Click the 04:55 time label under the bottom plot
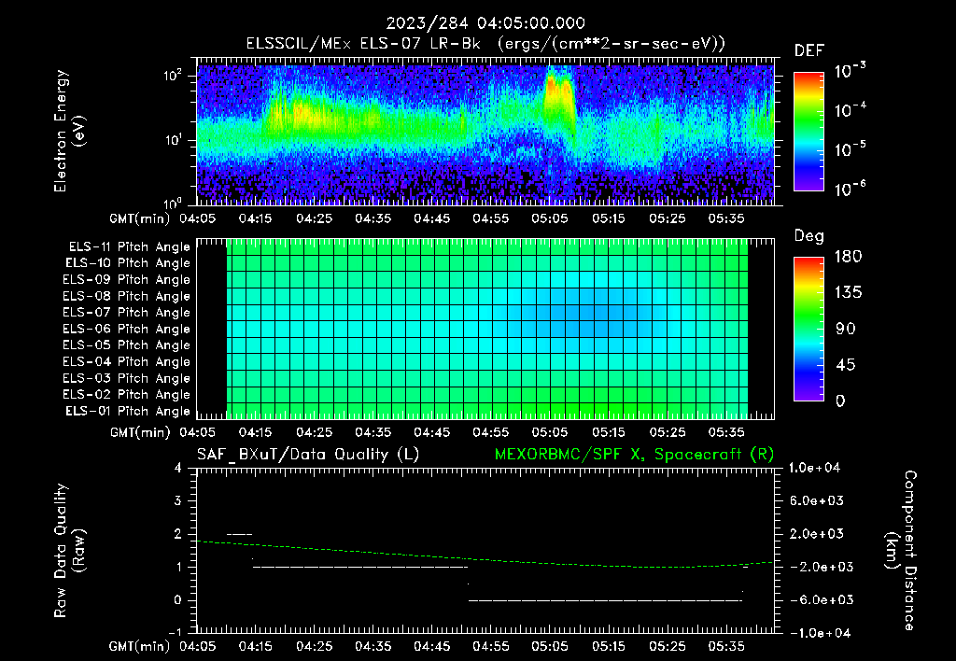The height and width of the screenshot is (661, 956). (x=491, y=646)
